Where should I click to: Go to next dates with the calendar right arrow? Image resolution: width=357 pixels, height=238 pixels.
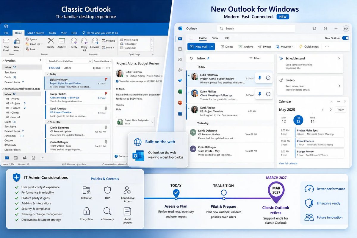click(x=331, y=110)
